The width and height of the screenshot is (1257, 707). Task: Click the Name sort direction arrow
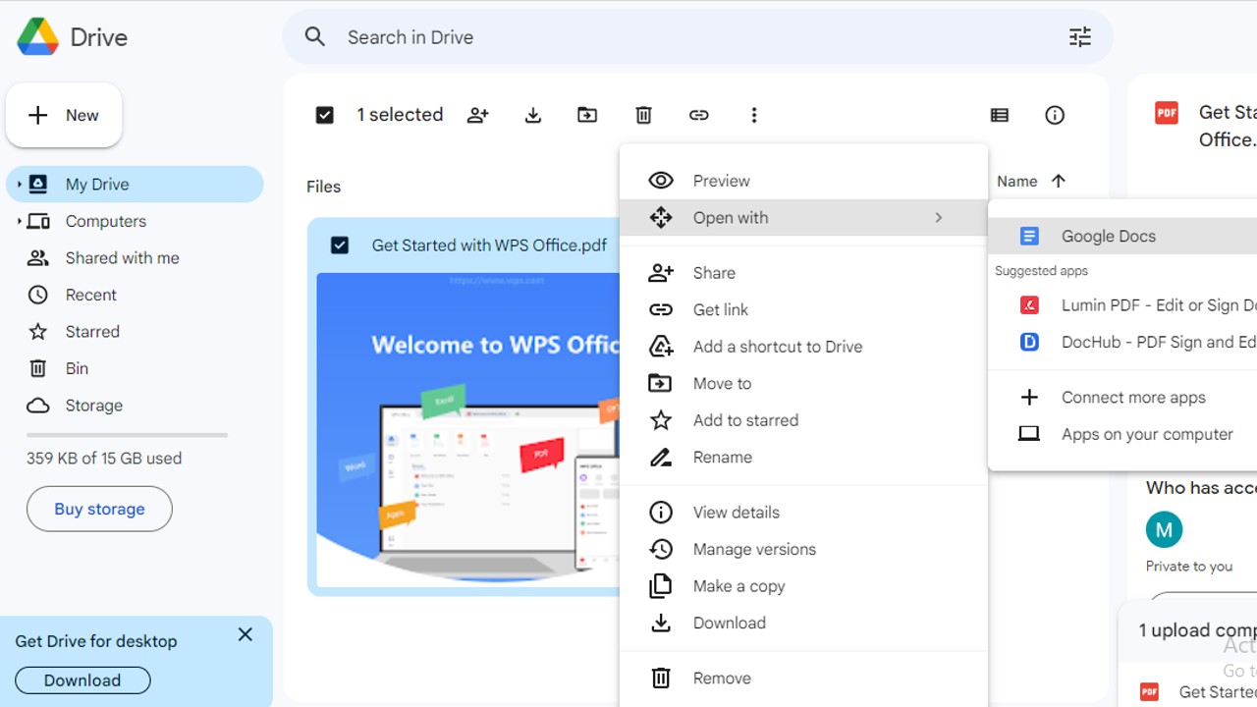[1058, 181]
